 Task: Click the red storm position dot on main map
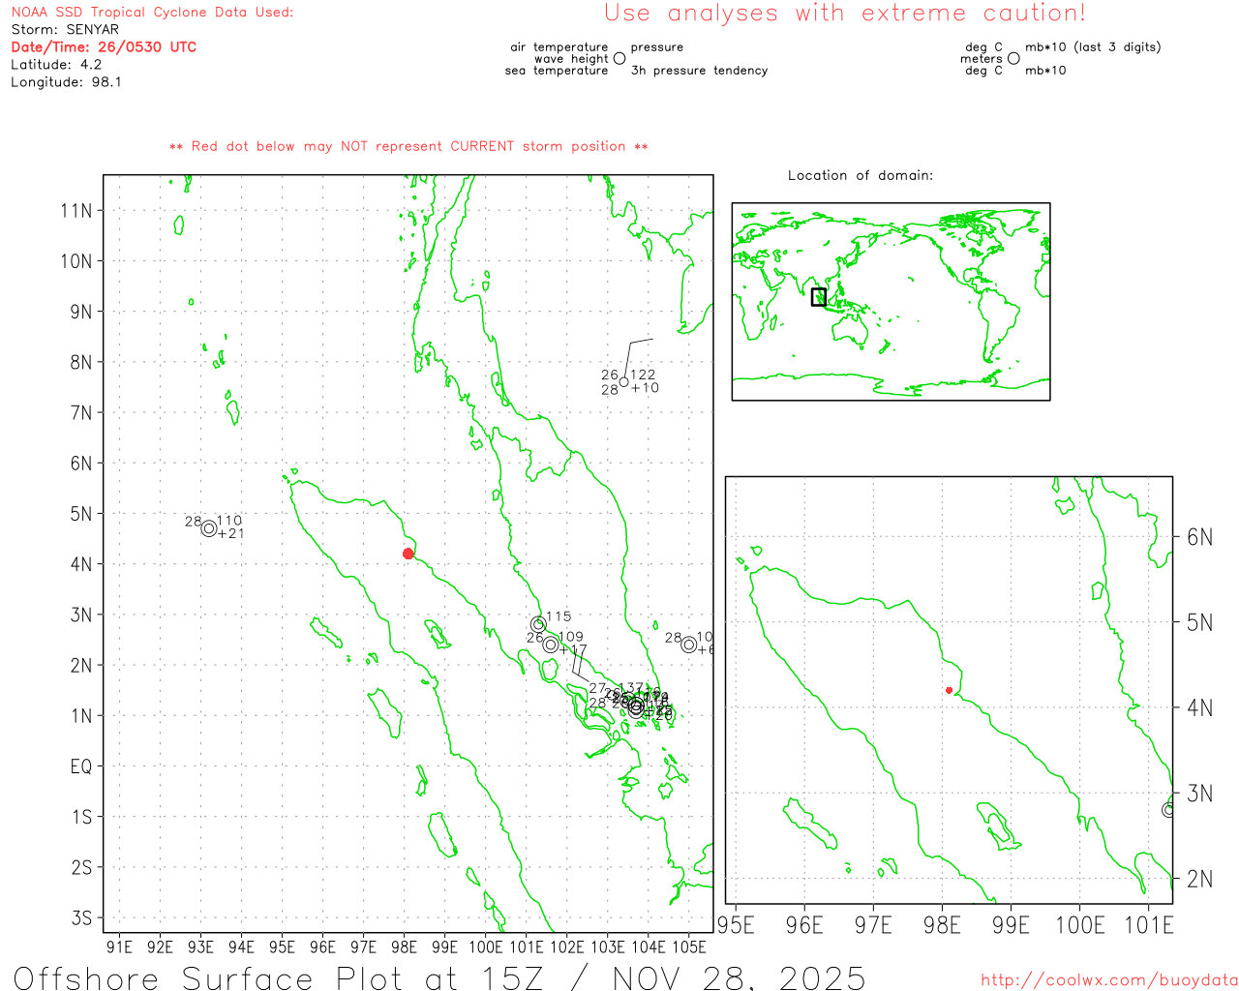click(408, 554)
